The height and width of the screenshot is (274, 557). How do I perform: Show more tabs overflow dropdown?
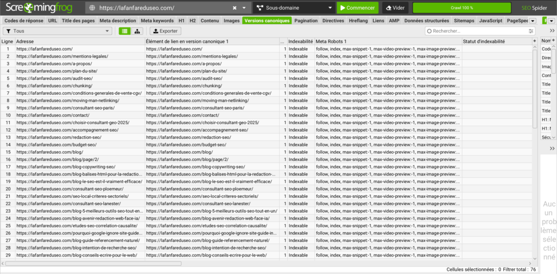[x=533, y=21]
